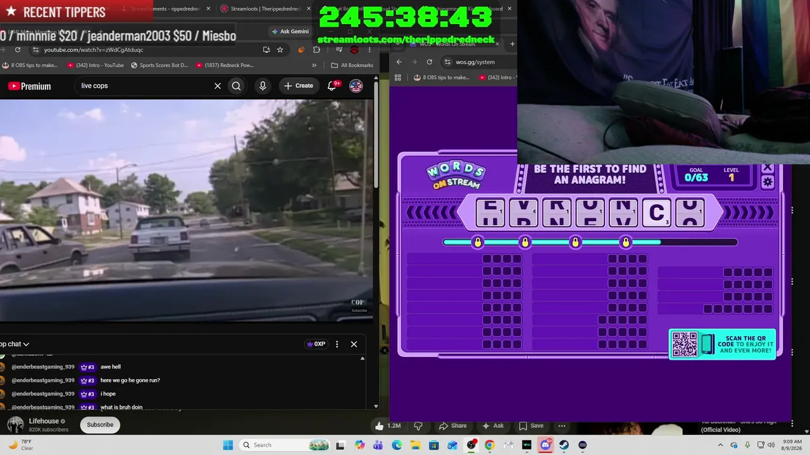Viewport: 810px width, 455px height.
Task: Dislike the YouTube video
Action: [418, 426]
